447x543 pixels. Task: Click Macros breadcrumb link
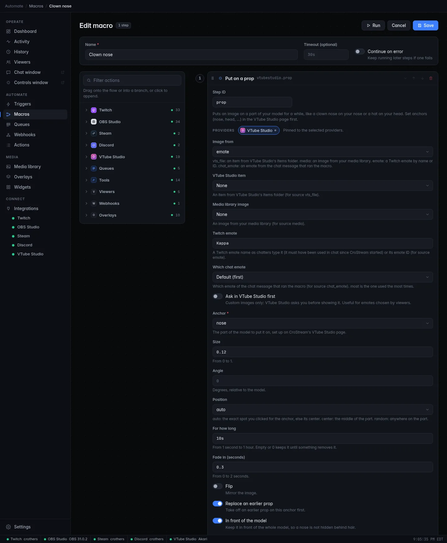(x=36, y=6)
